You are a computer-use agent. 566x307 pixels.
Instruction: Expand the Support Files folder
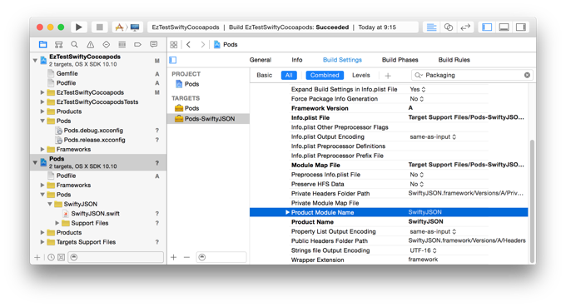click(x=57, y=223)
